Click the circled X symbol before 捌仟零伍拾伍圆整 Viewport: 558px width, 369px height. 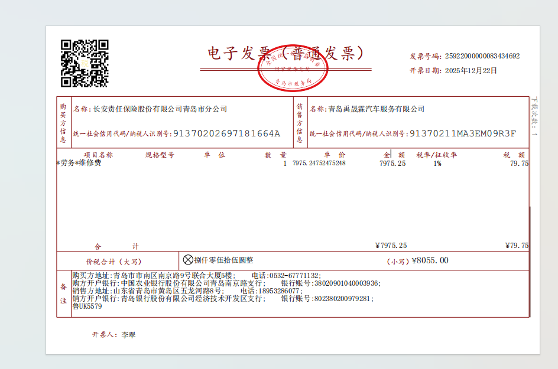[x=188, y=260]
